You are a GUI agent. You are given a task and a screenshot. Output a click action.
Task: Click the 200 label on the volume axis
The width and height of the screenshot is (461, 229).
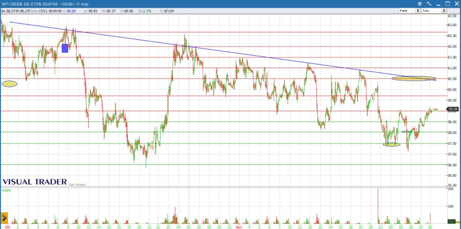coord(450,189)
